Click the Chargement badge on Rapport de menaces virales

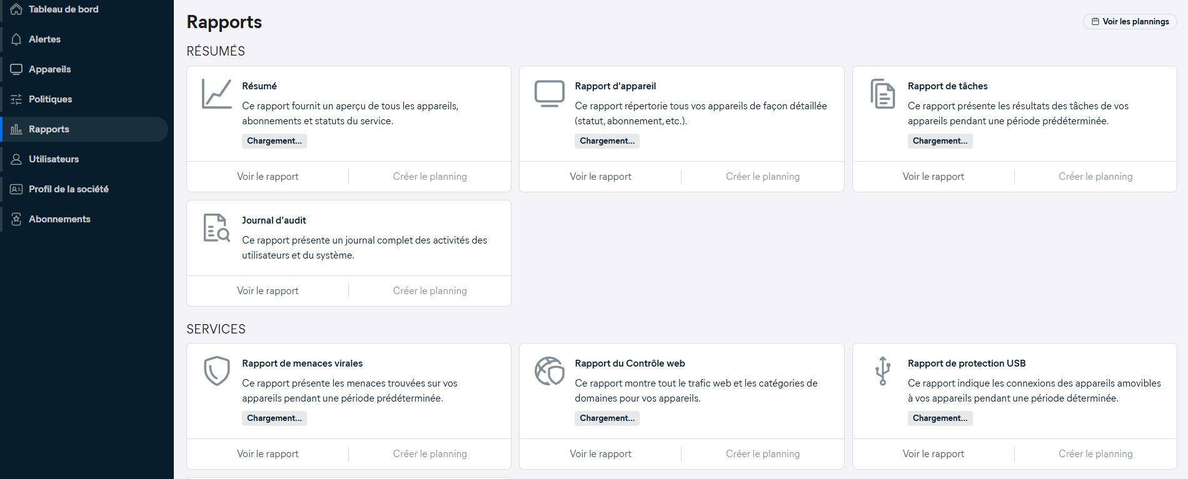(x=274, y=418)
